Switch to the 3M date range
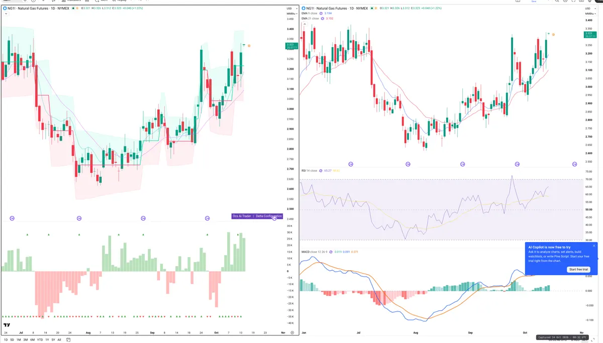 (25, 340)
